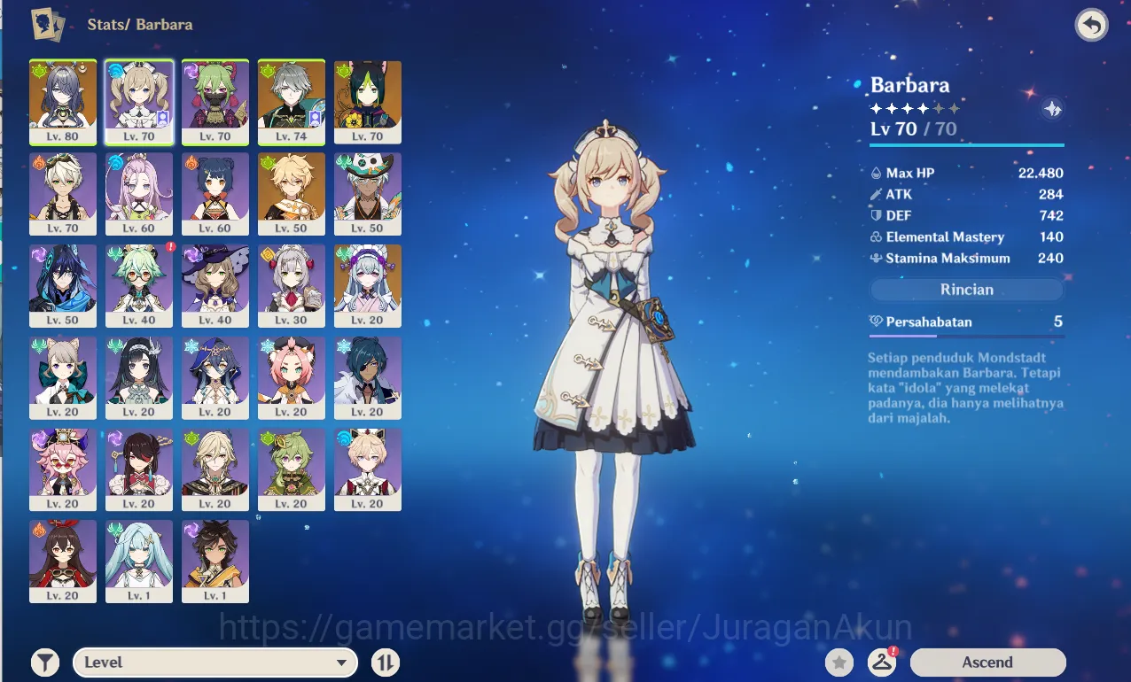This screenshot has height=682, width=1131.
Task: Click the Ascend button
Action: pyautogui.click(x=987, y=662)
